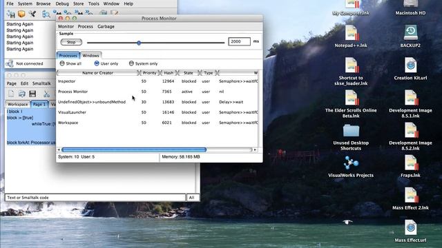Viewport: 442px width, 248px height.
Task: Click the Name or Creator column header
Action: tap(97, 73)
